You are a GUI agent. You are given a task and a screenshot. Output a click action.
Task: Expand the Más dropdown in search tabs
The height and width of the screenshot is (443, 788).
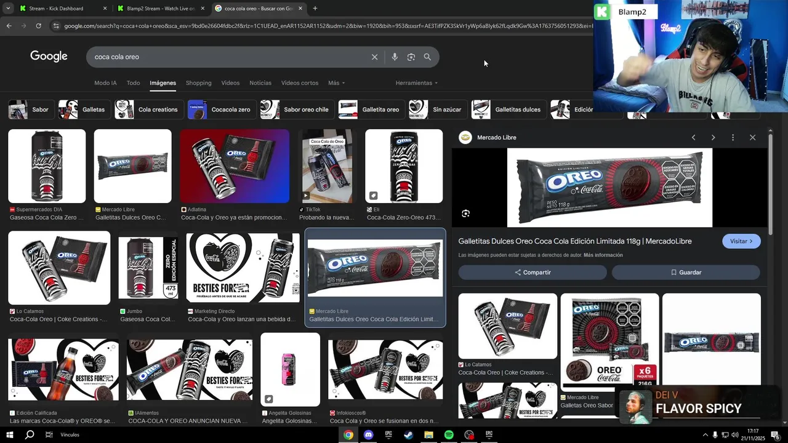(x=336, y=83)
